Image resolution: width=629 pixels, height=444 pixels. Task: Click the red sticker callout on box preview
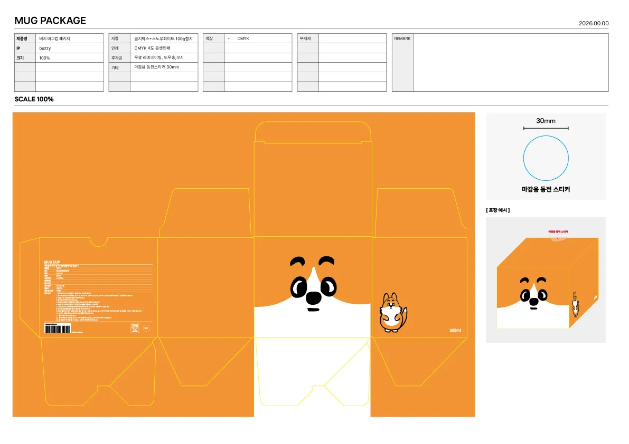[558, 232]
